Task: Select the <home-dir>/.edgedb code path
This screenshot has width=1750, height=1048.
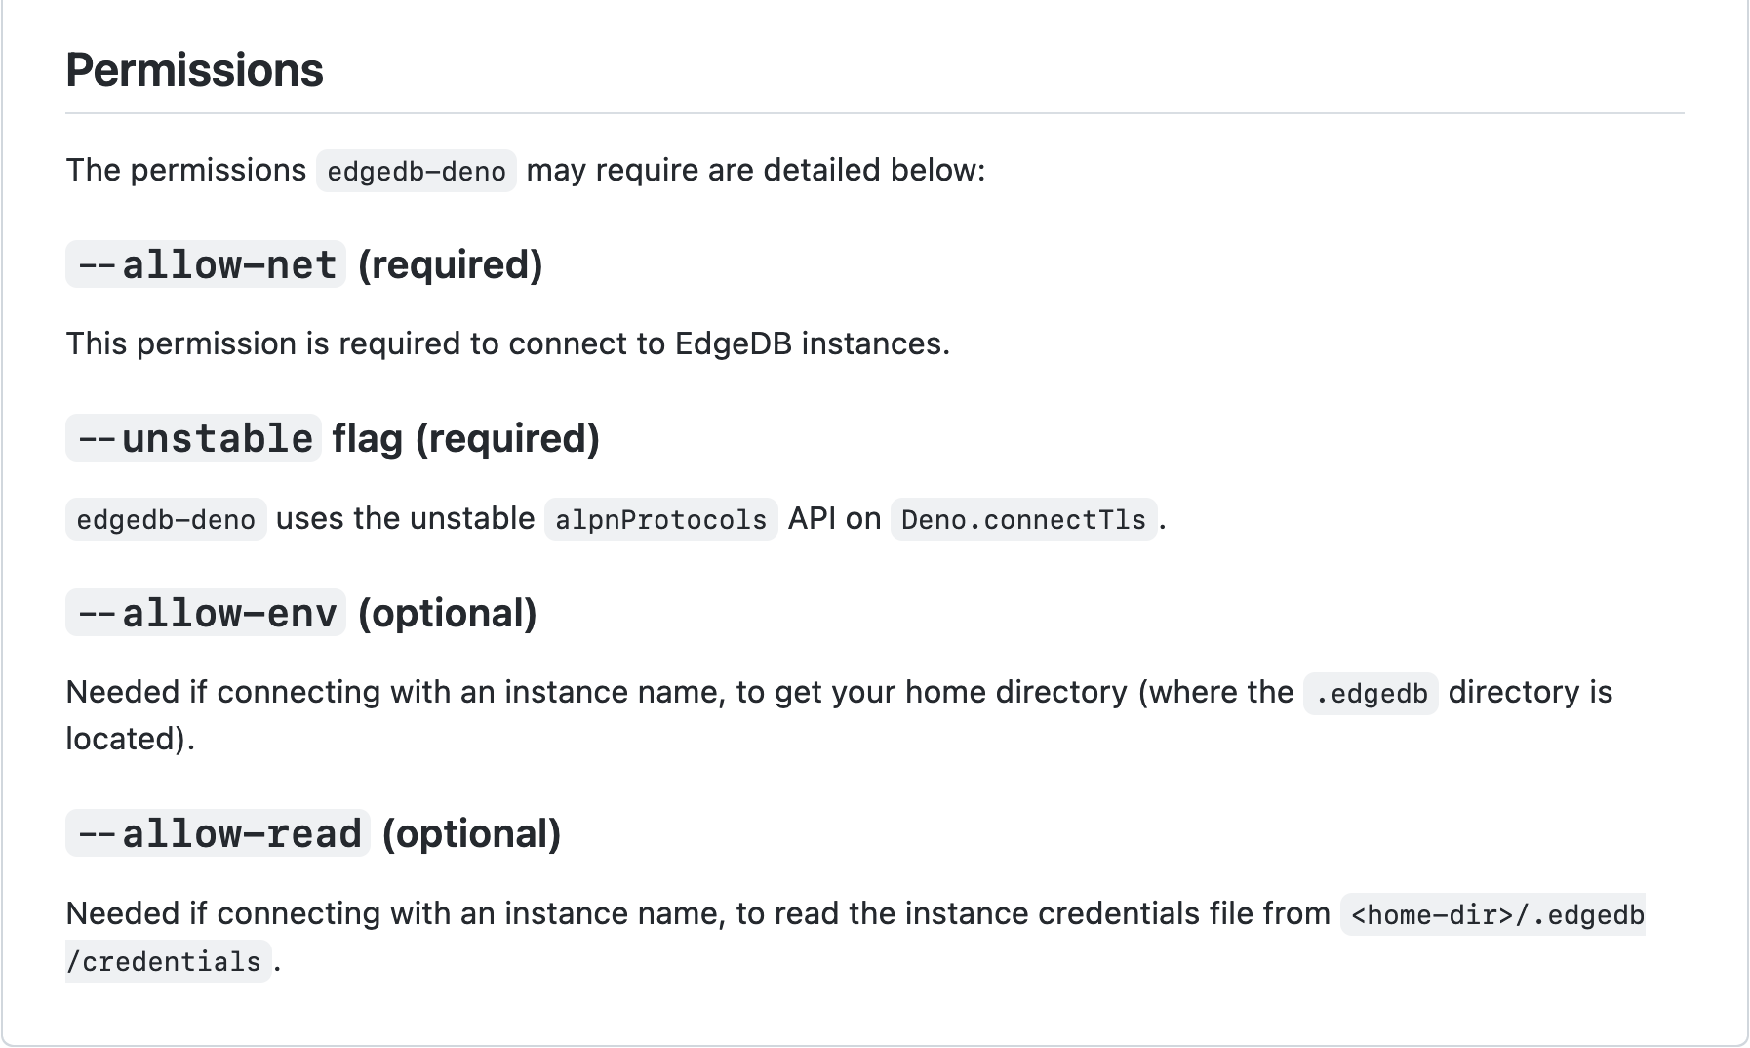Action: pyautogui.click(x=1493, y=914)
